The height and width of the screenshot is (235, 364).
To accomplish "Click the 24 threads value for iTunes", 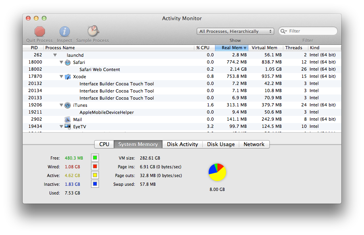I will (304, 105).
